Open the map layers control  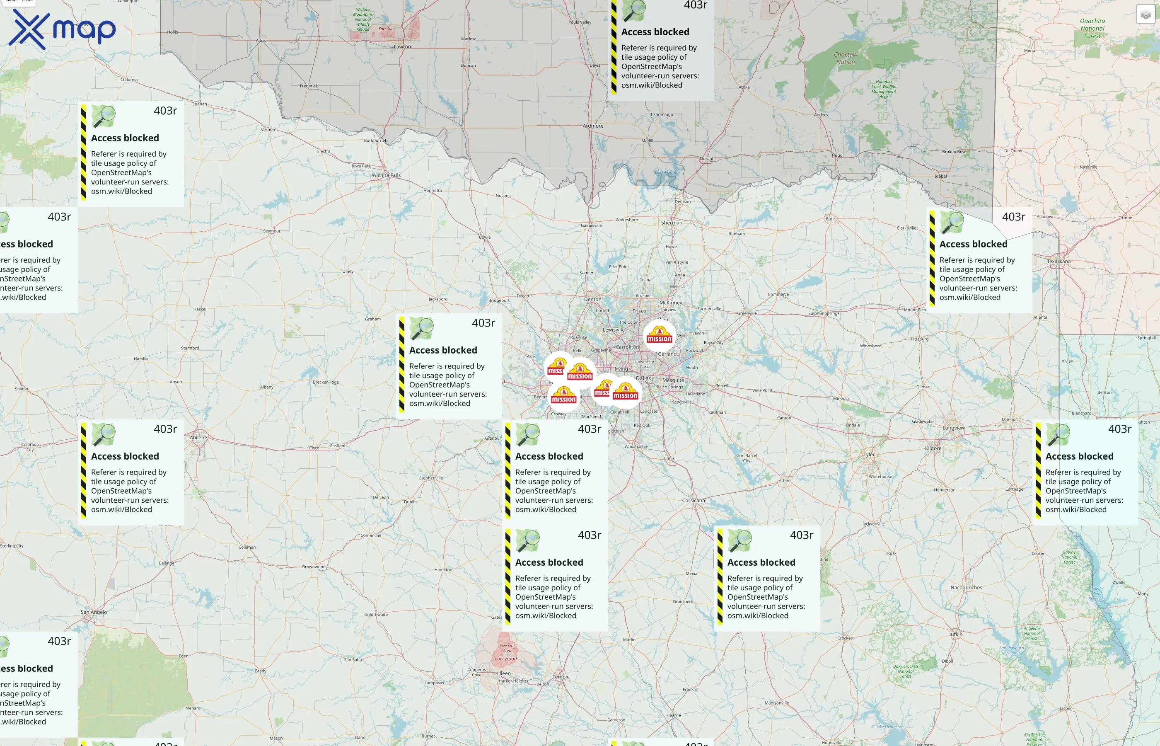coord(1145,15)
